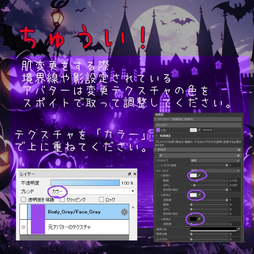
Task: Use the eyedropper next to 影色3 swatch
Action: (x=199, y=219)
